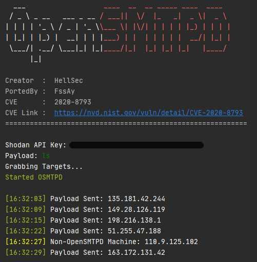The width and height of the screenshot is (257, 262).
Task: Click the creator name HellSec
Action: (69, 81)
